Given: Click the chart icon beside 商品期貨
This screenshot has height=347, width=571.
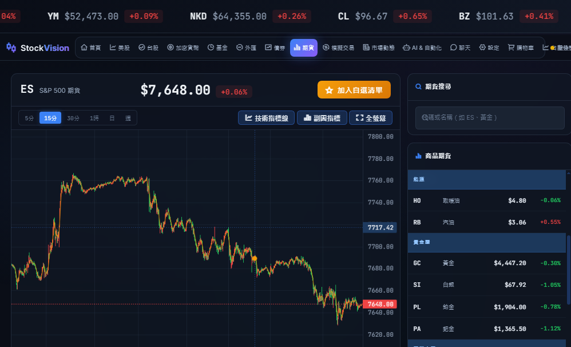Looking at the screenshot, I should tap(418, 156).
